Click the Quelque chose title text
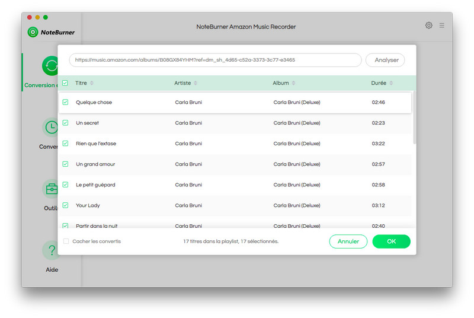 pyautogui.click(x=94, y=102)
